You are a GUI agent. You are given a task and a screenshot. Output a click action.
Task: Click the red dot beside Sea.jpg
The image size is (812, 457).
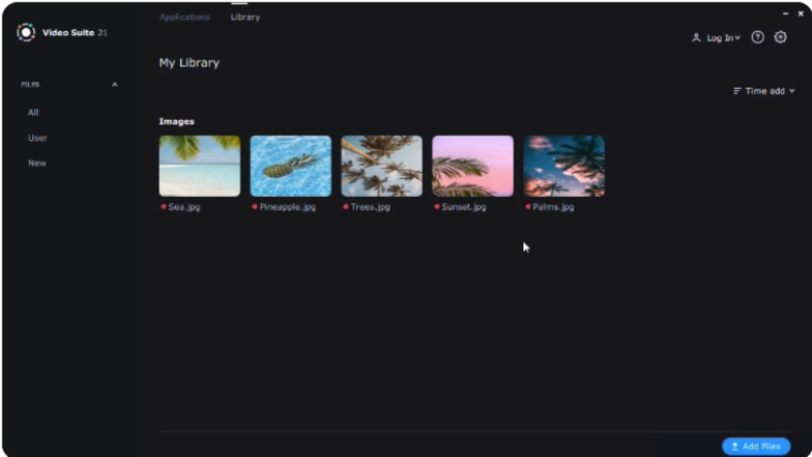[x=163, y=207]
